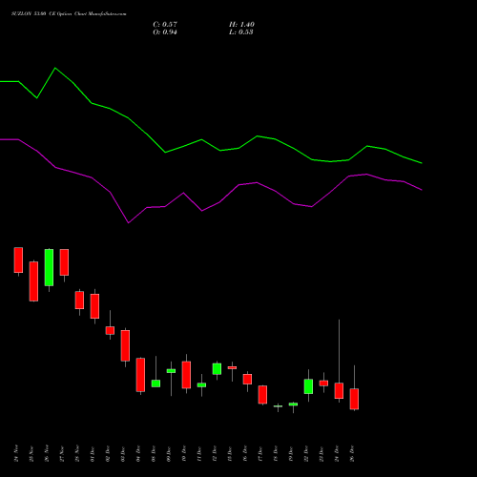Select the close value C: 0.57
Viewport: 477px width, 477px height.
[x=165, y=25]
